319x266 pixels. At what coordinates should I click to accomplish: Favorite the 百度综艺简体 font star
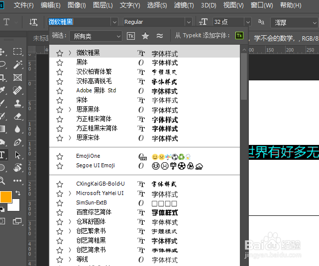[x=60, y=212]
